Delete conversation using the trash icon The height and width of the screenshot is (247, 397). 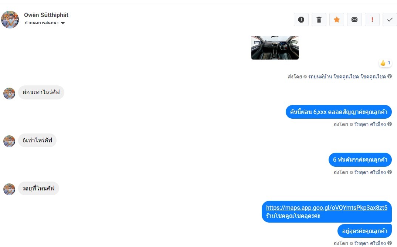[319, 20]
